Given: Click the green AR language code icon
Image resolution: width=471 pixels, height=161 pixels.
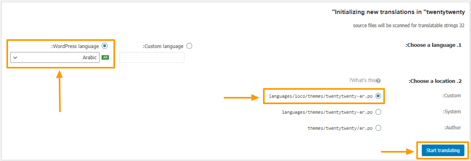Looking at the screenshot, I should [105, 57].
